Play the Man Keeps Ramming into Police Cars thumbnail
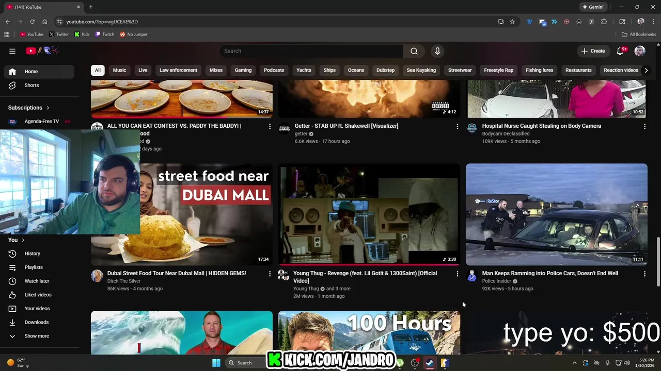661x371 pixels. click(556, 214)
